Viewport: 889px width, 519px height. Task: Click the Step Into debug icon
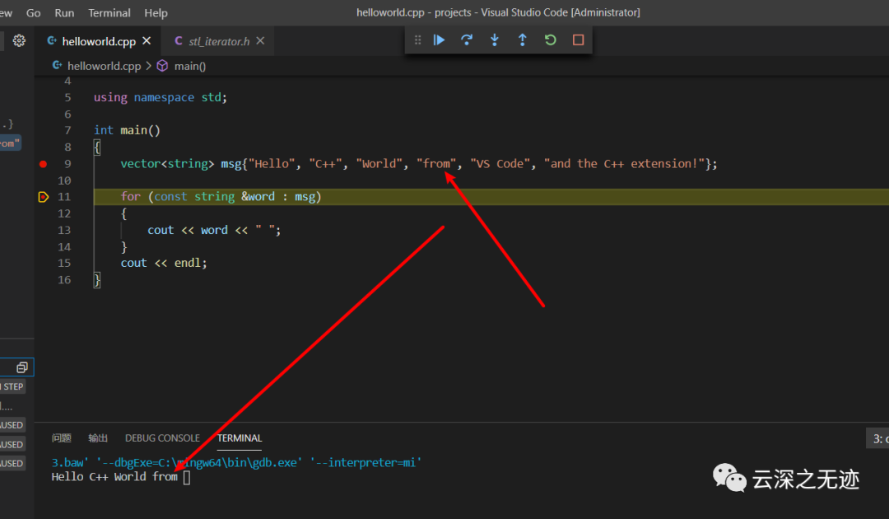pos(495,40)
